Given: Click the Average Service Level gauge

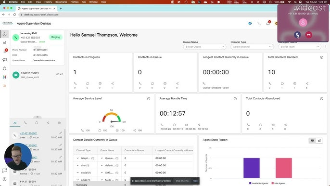Looking at the screenshot, I should click(x=112, y=118).
